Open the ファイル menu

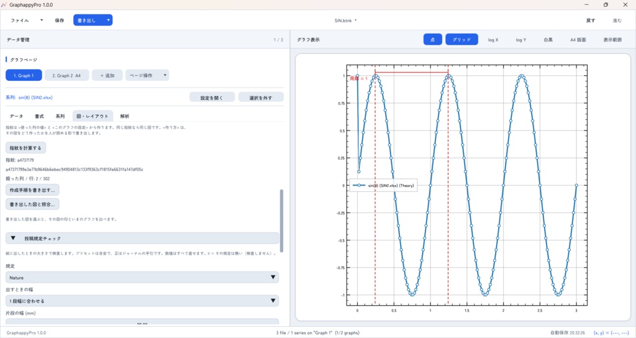20,21
